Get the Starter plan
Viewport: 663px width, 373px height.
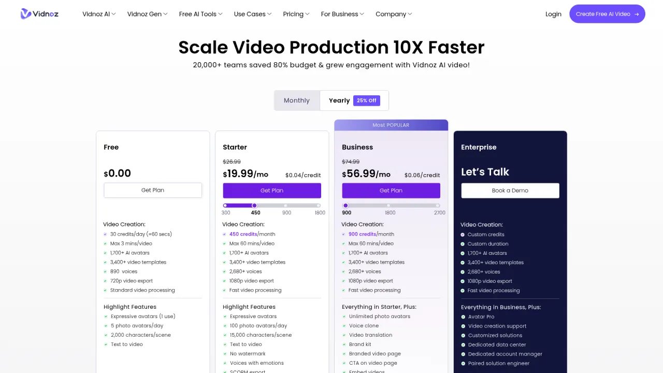coord(272,190)
